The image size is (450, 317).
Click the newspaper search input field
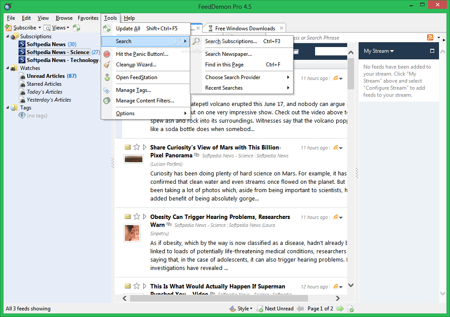(x=331, y=51)
